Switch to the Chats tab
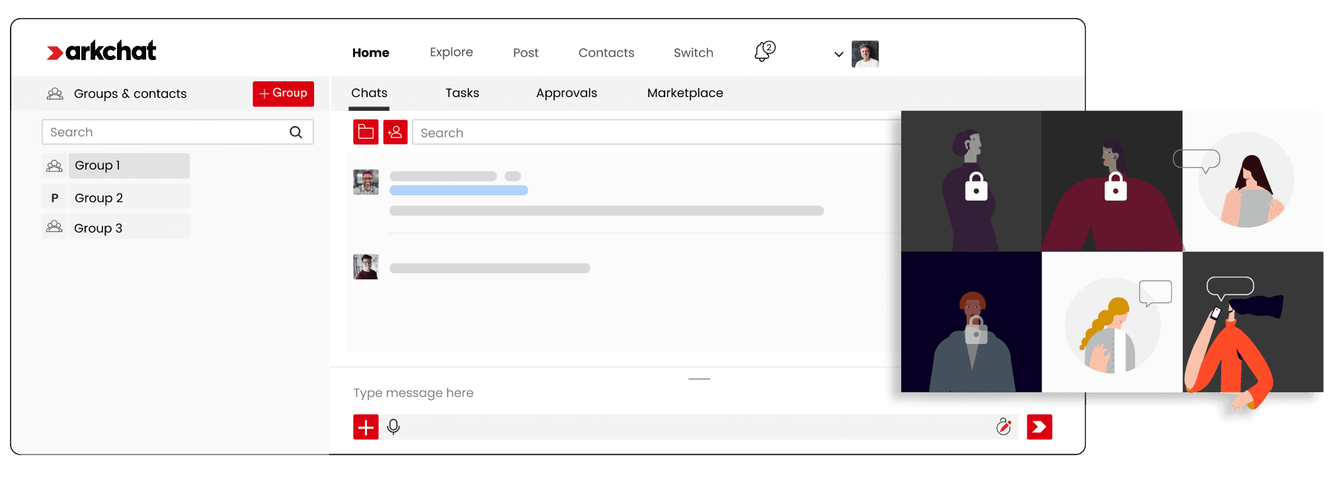The image size is (1329, 482). pyautogui.click(x=370, y=93)
